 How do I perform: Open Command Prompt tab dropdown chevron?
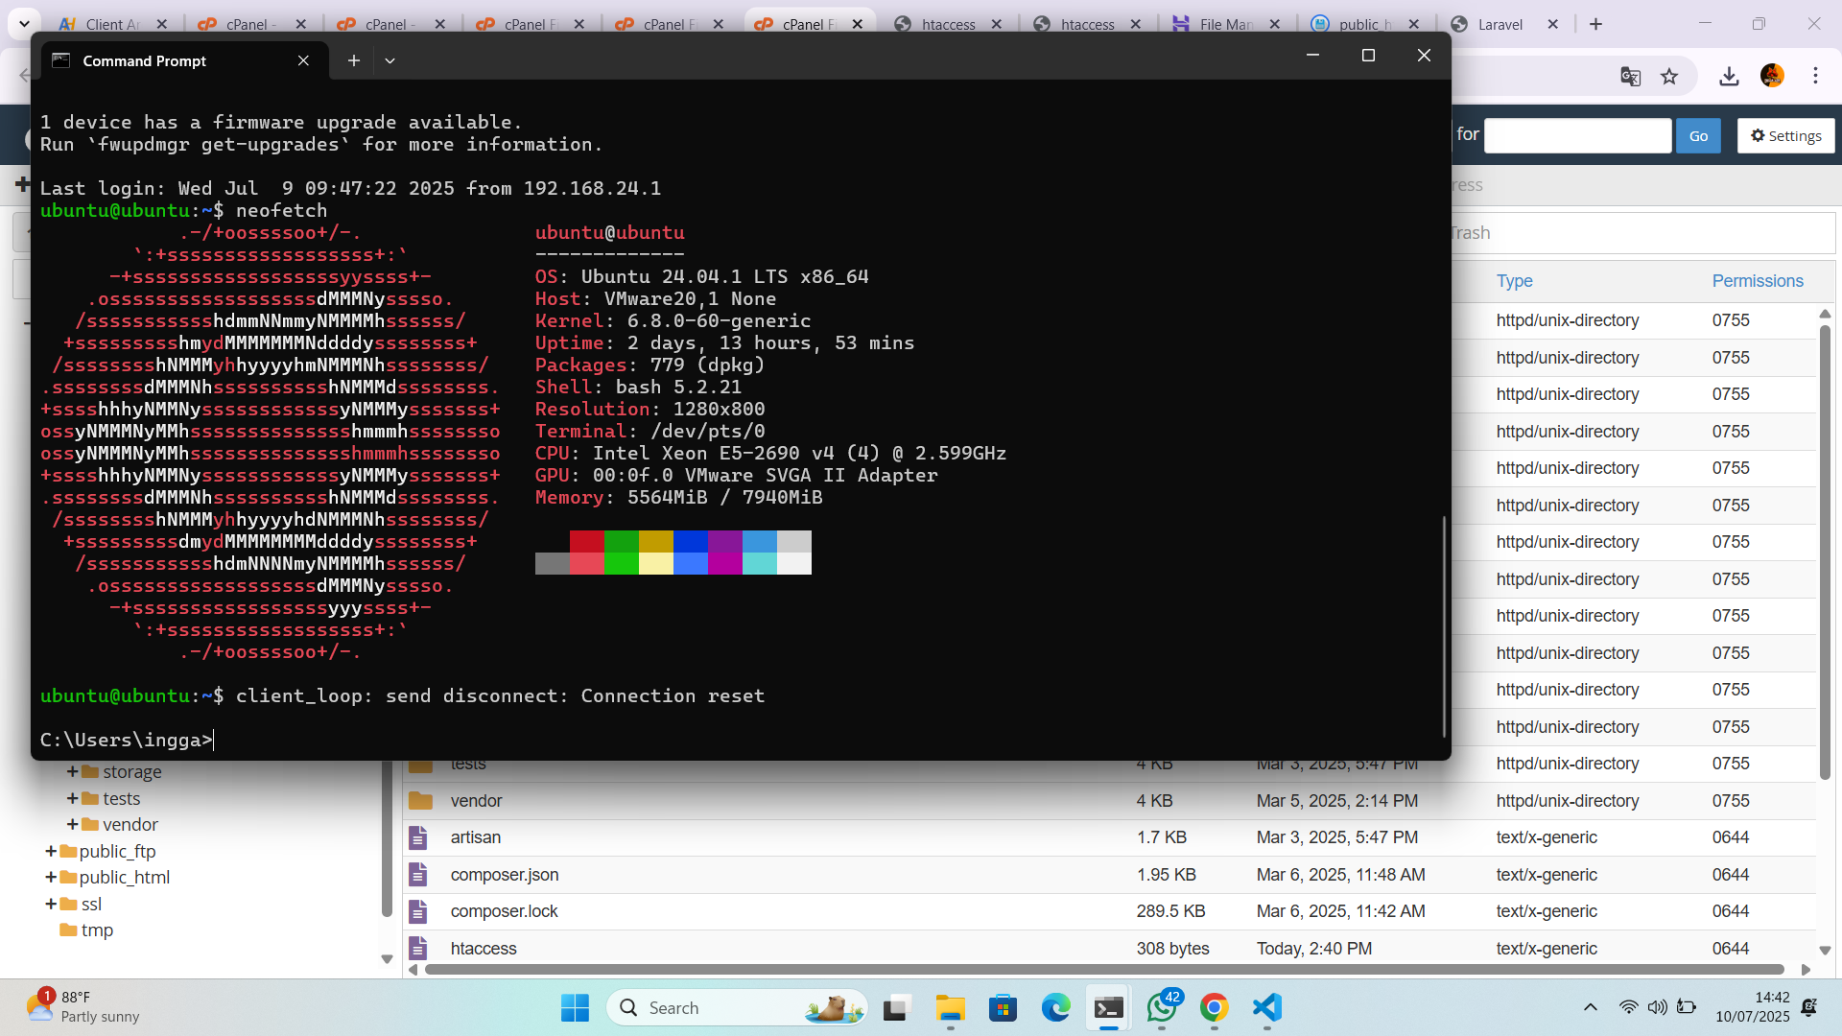coord(390,60)
